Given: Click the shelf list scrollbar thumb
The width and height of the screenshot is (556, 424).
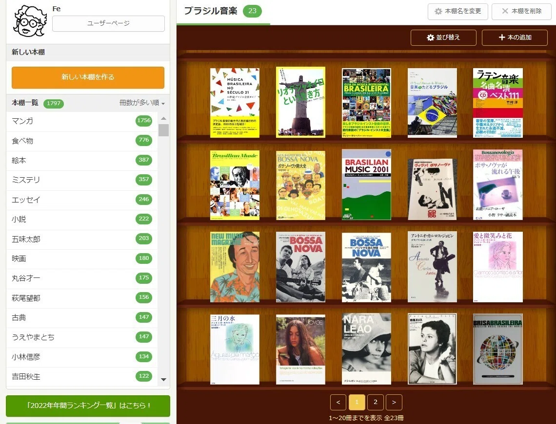Looking at the screenshot, I should [163, 130].
